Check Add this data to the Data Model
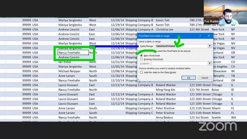 (x=141, y=72)
